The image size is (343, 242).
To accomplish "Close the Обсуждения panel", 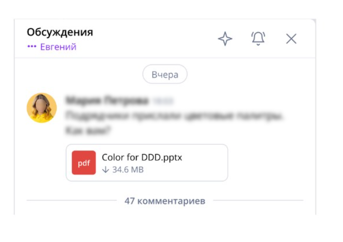I will pos(291,39).
